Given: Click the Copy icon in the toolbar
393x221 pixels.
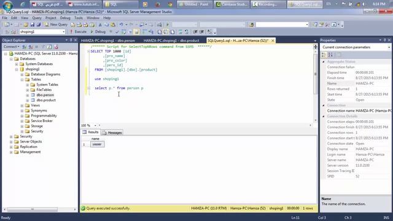Looking at the screenshot, I should point(106,25).
